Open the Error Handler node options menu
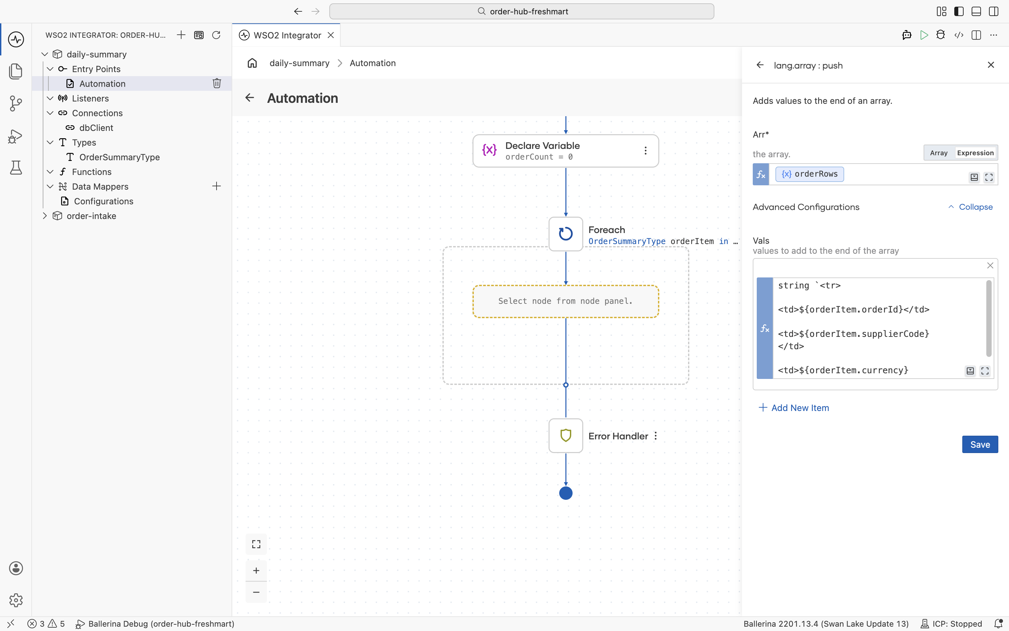1009x631 pixels. (x=656, y=436)
